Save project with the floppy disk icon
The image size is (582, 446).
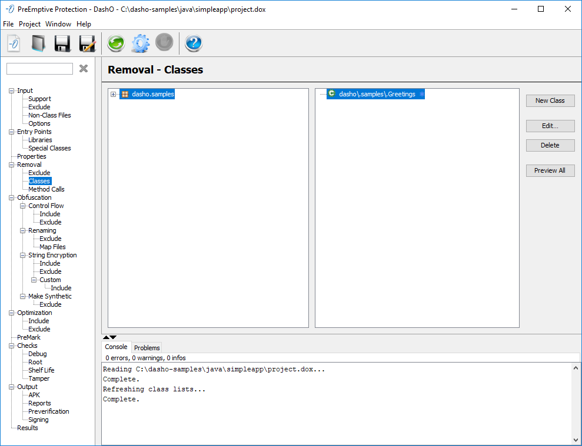62,43
